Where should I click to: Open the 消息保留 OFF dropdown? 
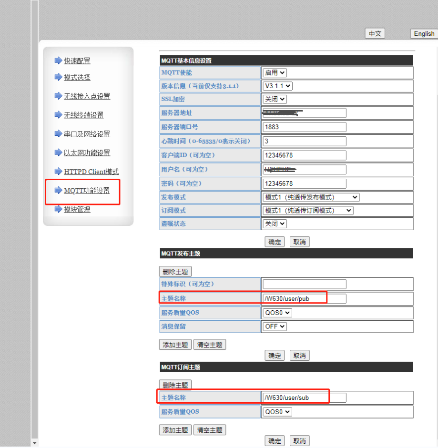pos(275,326)
